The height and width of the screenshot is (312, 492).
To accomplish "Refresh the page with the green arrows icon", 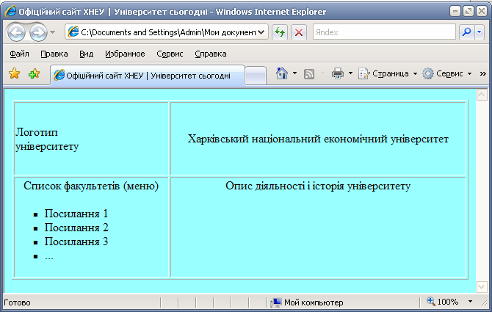I will click(x=280, y=32).
